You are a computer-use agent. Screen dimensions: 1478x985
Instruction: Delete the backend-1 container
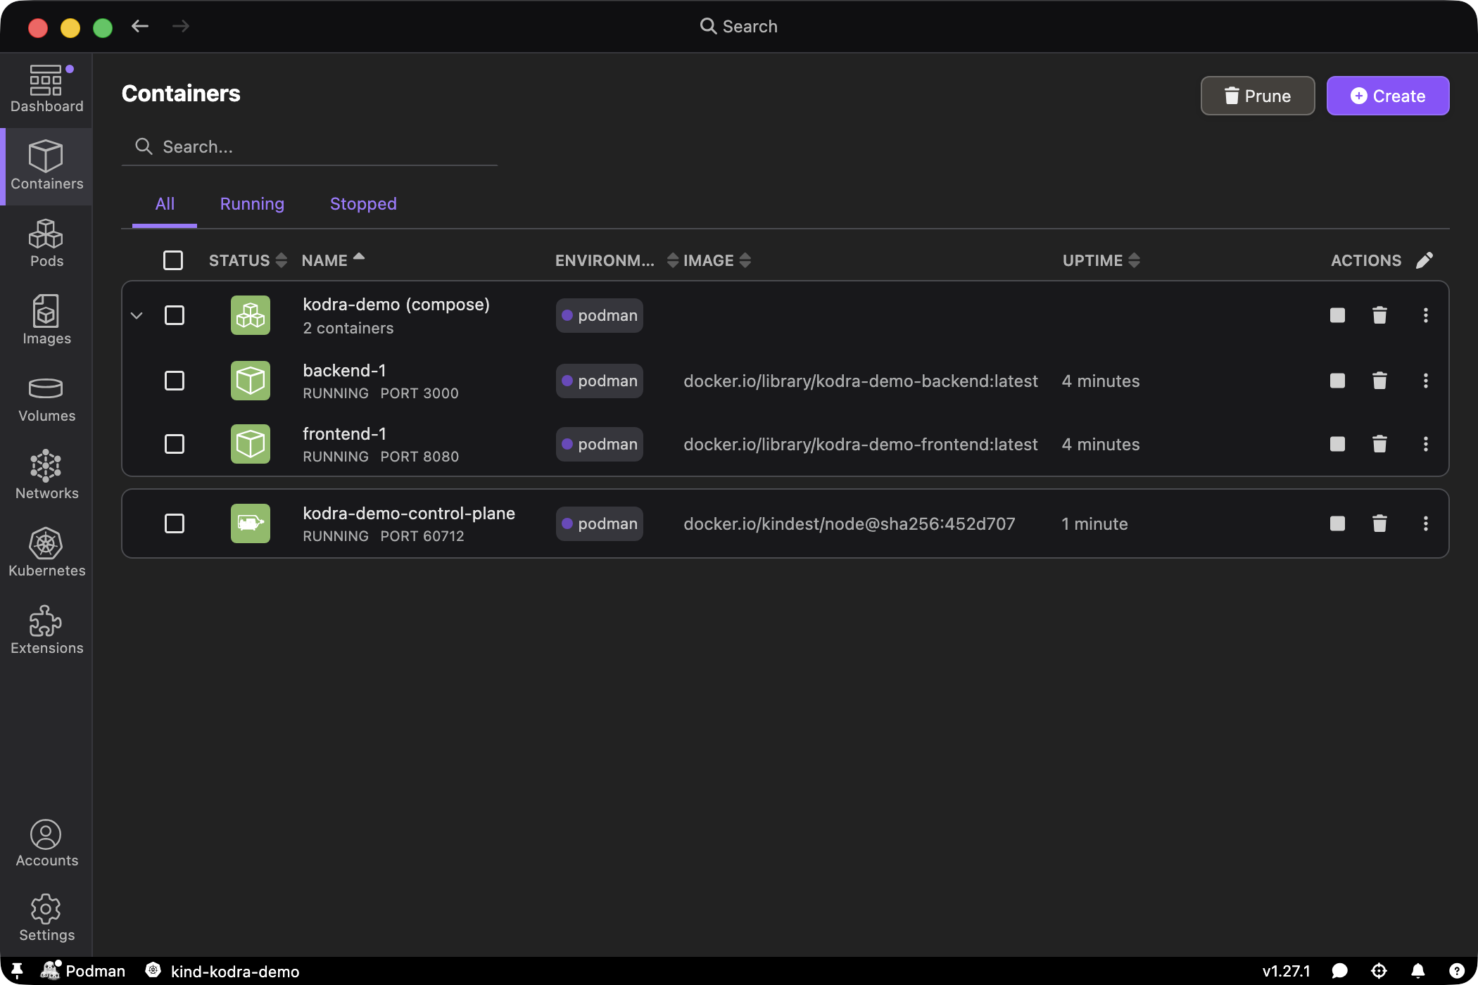(1379, 381)
